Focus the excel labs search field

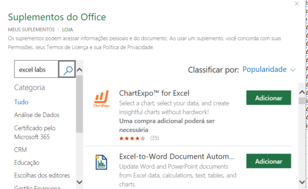(36, 69)
